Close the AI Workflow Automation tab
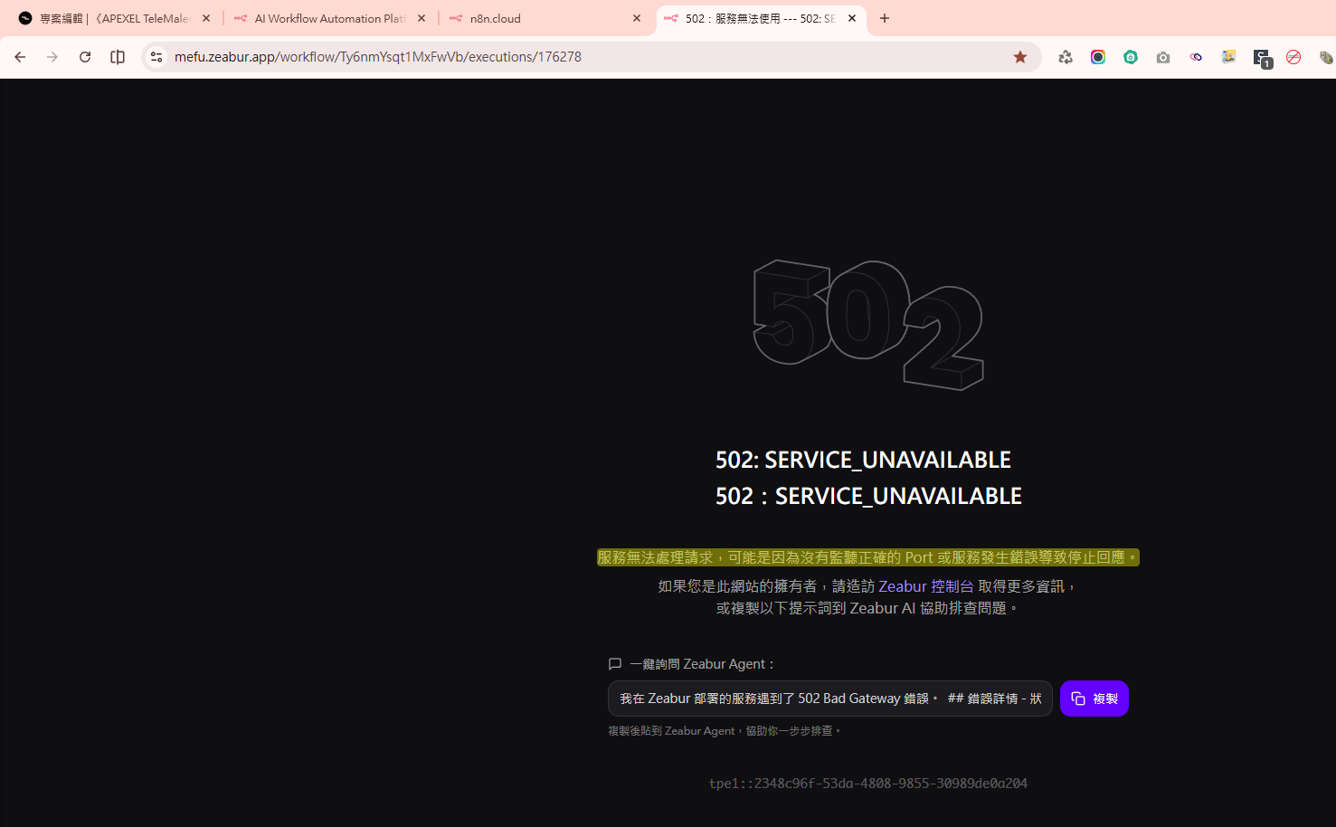Viewport: 1336px width, 827px height. (x=422, y=18)
